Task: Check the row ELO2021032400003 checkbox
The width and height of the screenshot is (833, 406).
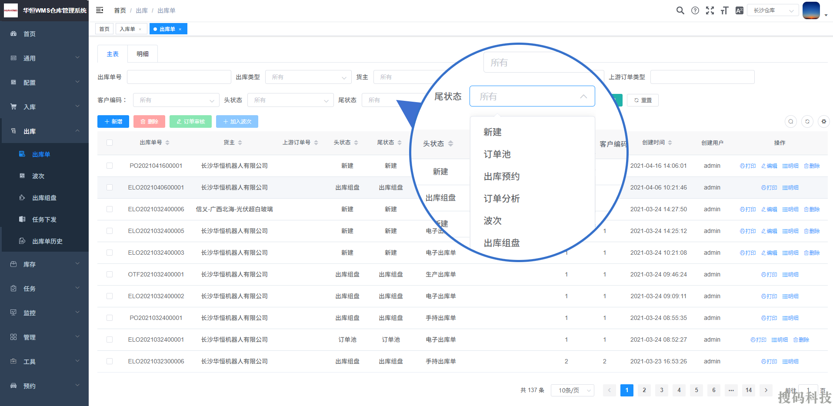Action: [x=110, y=253]
